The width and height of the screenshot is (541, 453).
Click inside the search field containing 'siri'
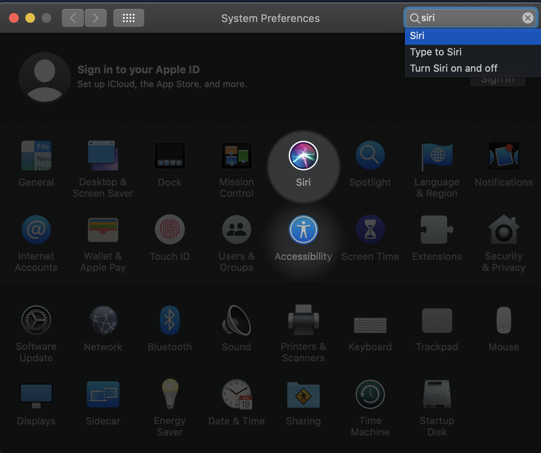(471, 18)
